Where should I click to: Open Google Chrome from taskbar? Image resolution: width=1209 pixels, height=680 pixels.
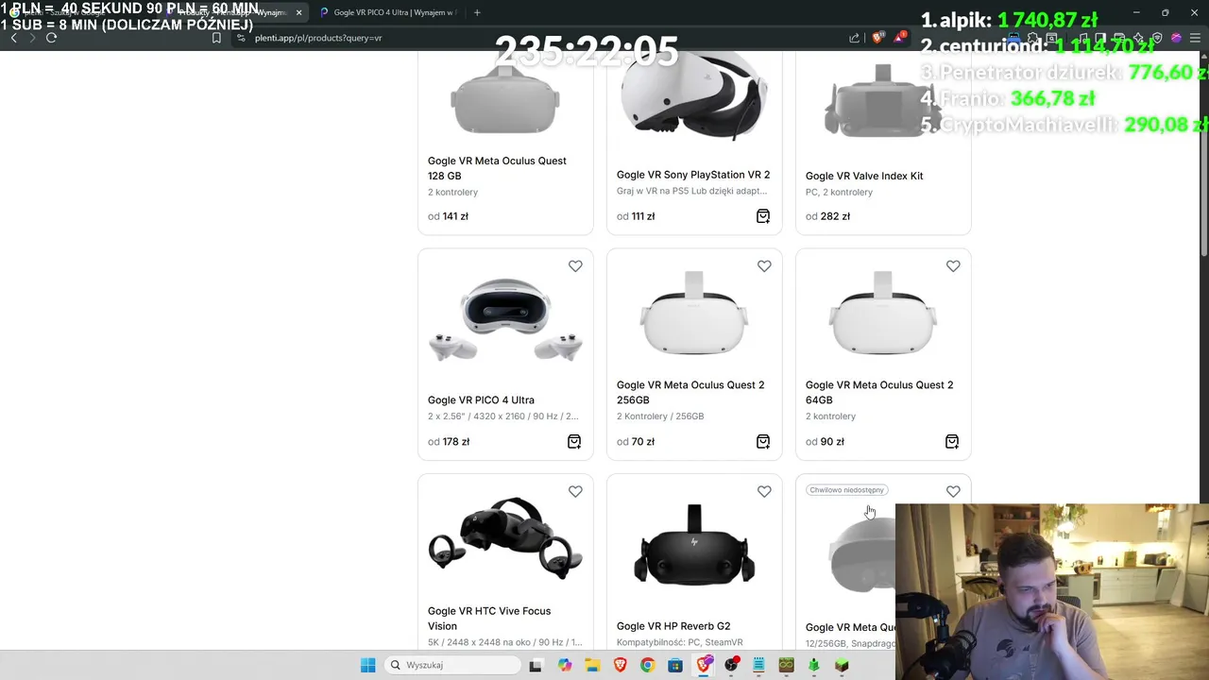(647, 665)
